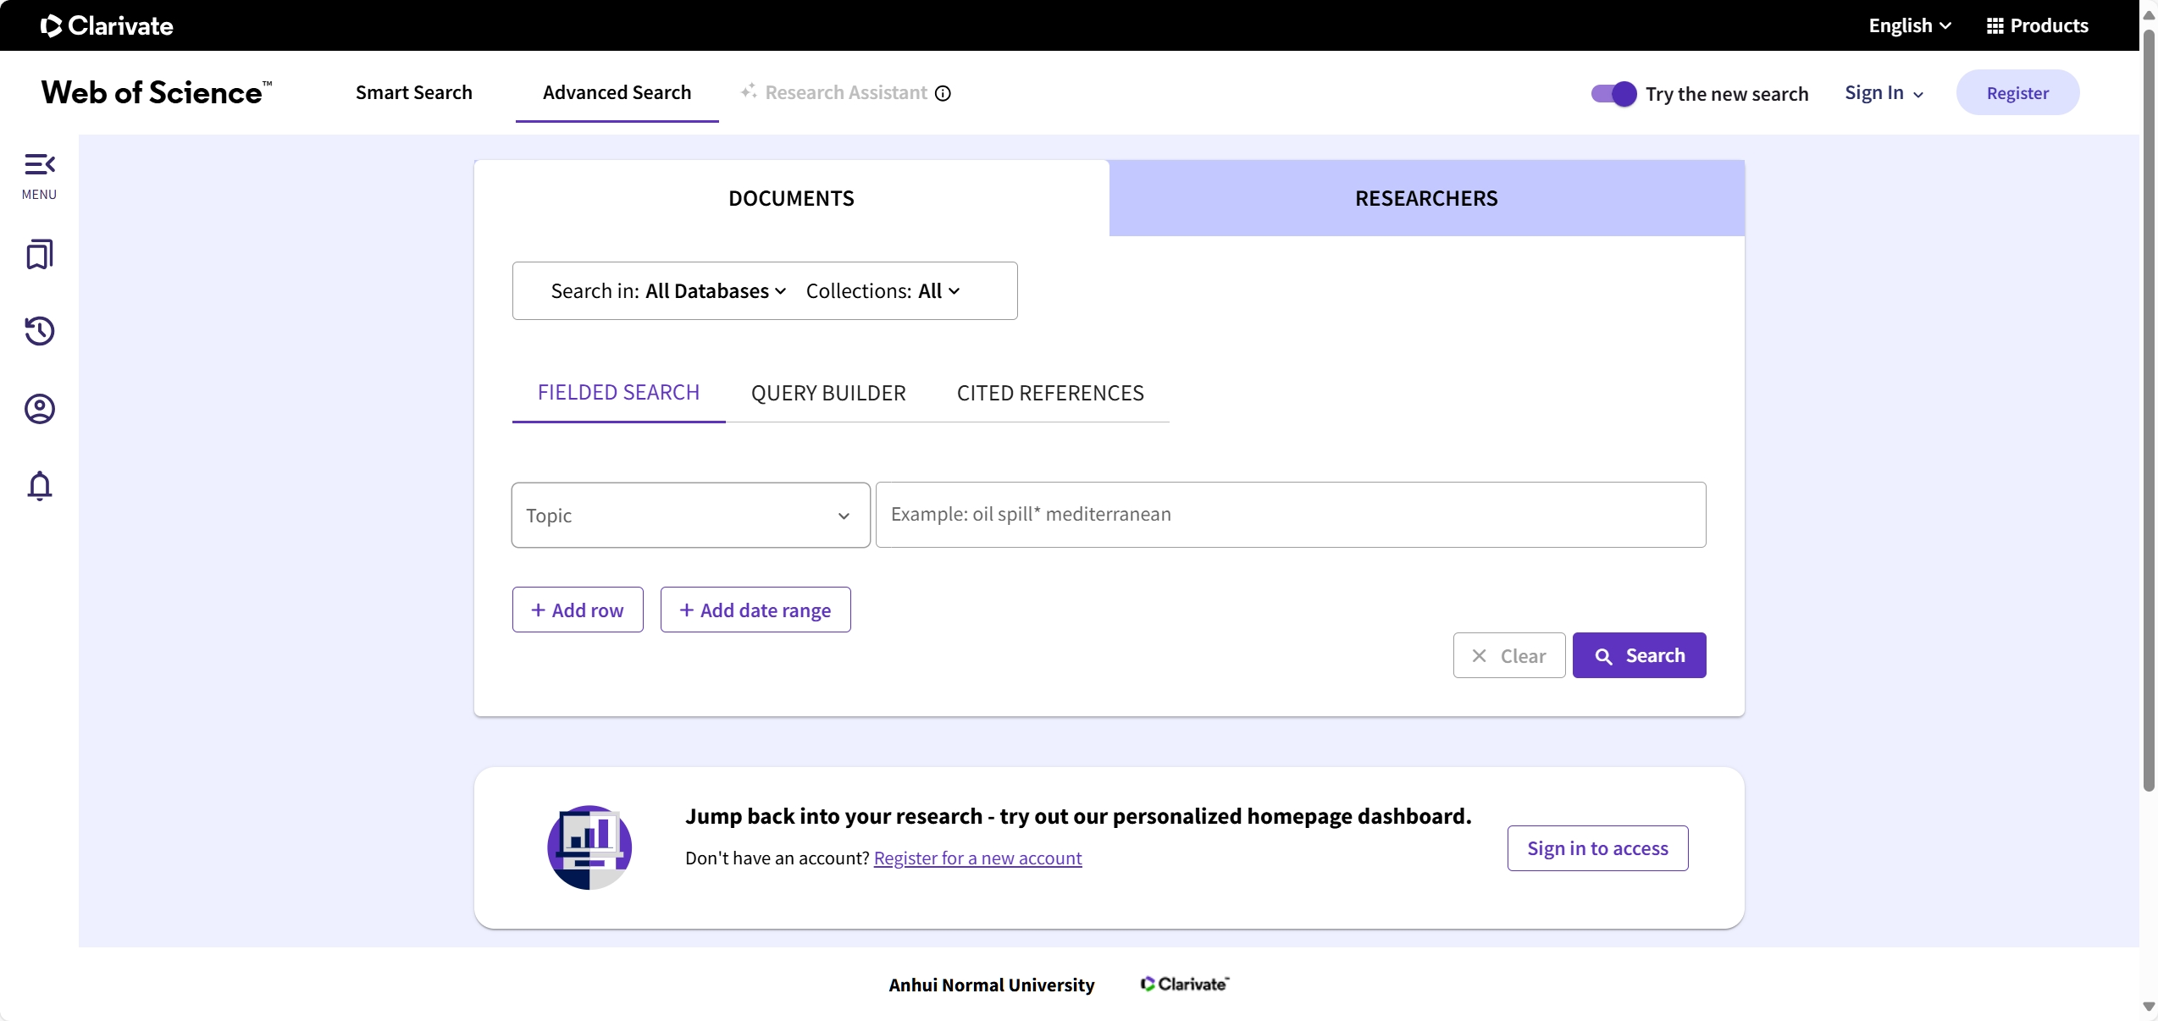
Task: Click the Clear button
Action: 1509,655
